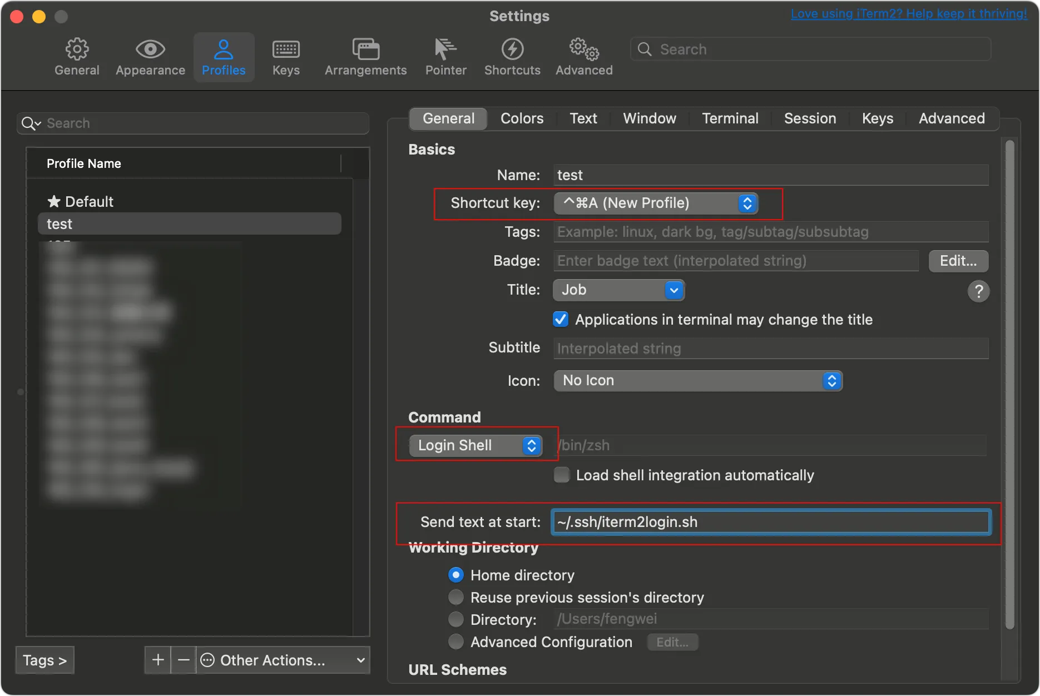
Task: Toggle Applications in terminal may change title
Action: (x=561, y=320)
